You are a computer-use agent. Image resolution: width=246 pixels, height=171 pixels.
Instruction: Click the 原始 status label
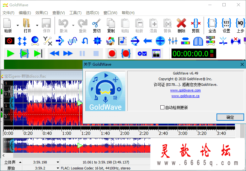click(x=11, y=168)
